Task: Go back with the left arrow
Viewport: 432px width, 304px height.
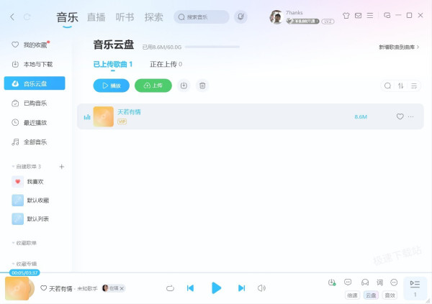Action: coord(12,17)
